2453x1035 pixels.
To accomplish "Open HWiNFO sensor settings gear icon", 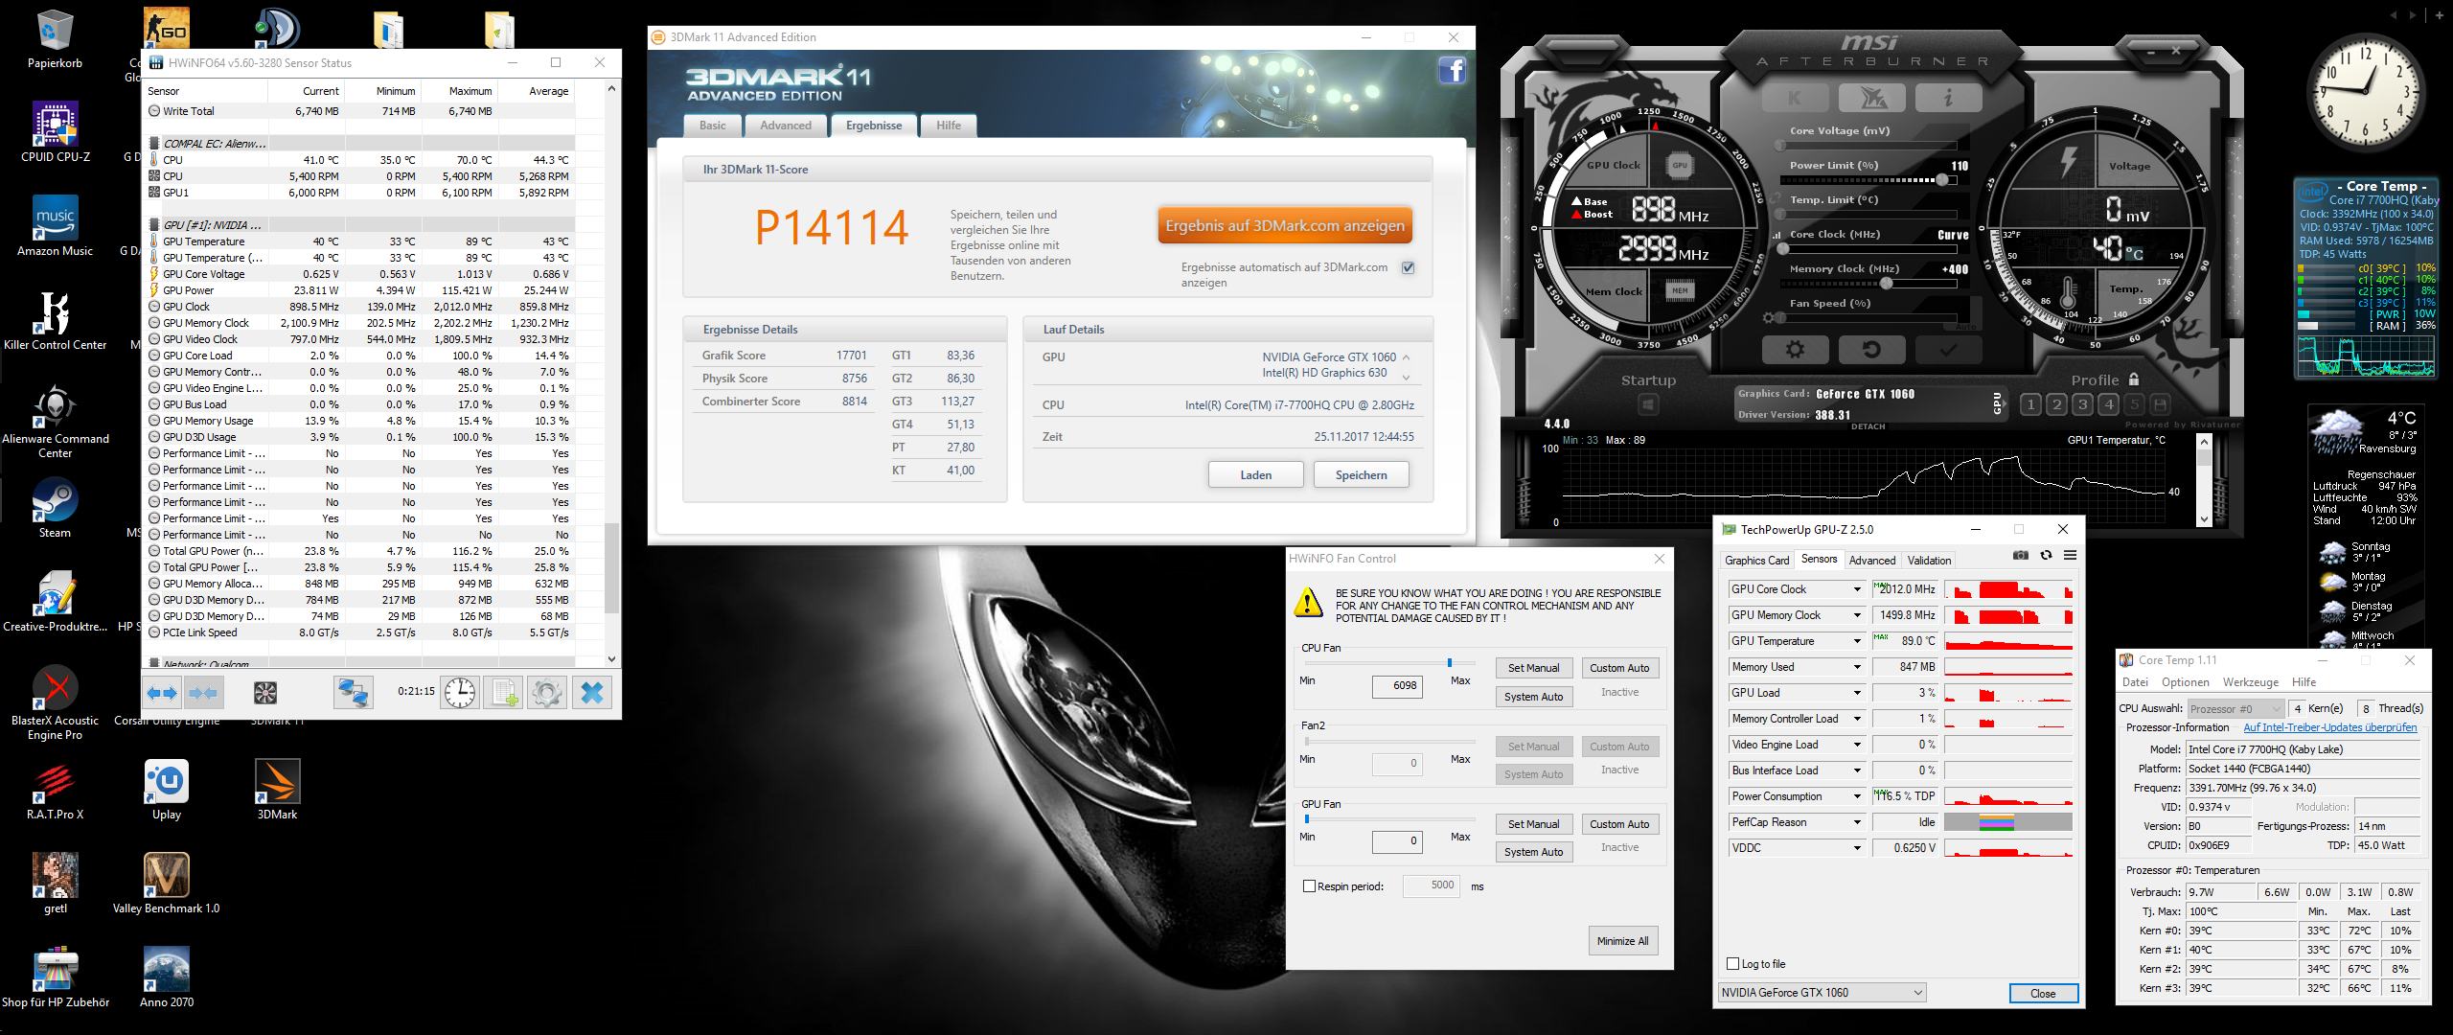I will 547,693.
